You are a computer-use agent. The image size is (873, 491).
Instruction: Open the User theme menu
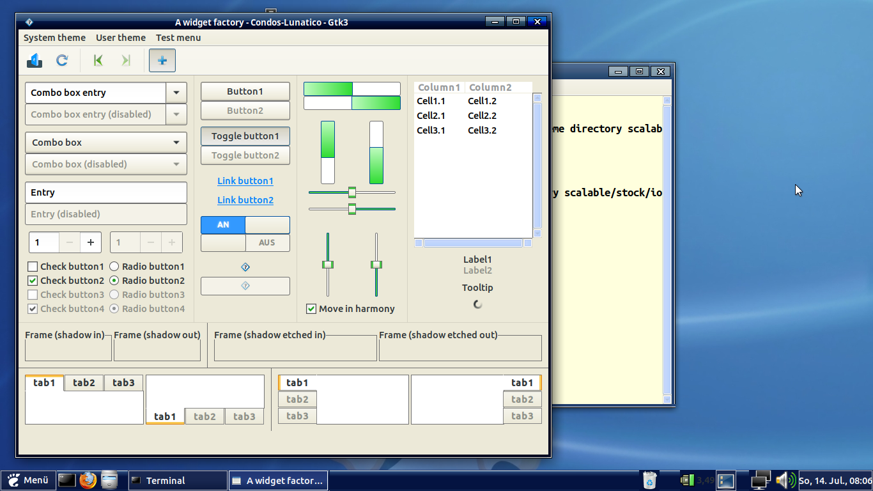tap(121, 38)
